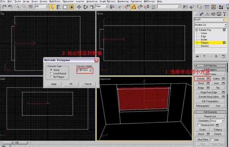229x147 pixels.
Task: Switch to the Create command panel tab
Action: 196,14
